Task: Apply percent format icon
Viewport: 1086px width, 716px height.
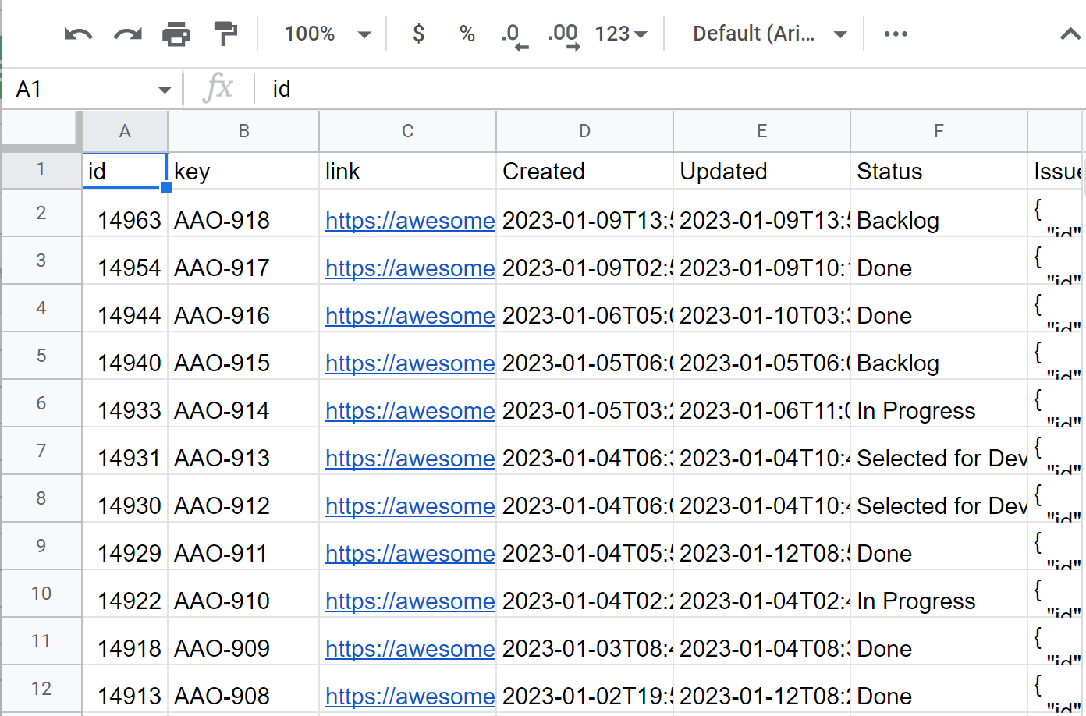Action: (x=467, y=34)
